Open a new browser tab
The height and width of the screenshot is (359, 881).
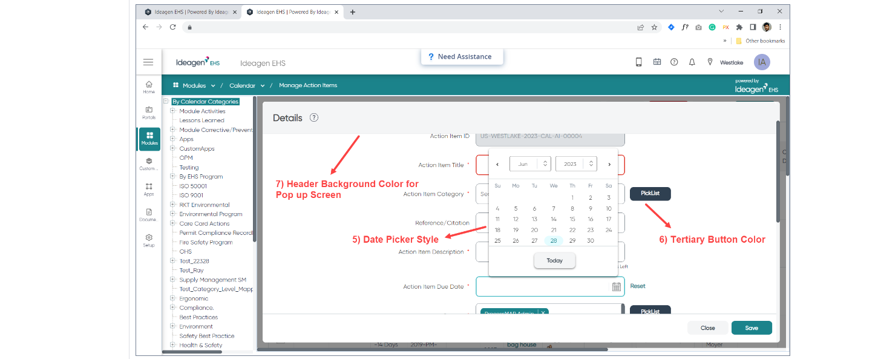pyautogui.click(x=353, y=12)
